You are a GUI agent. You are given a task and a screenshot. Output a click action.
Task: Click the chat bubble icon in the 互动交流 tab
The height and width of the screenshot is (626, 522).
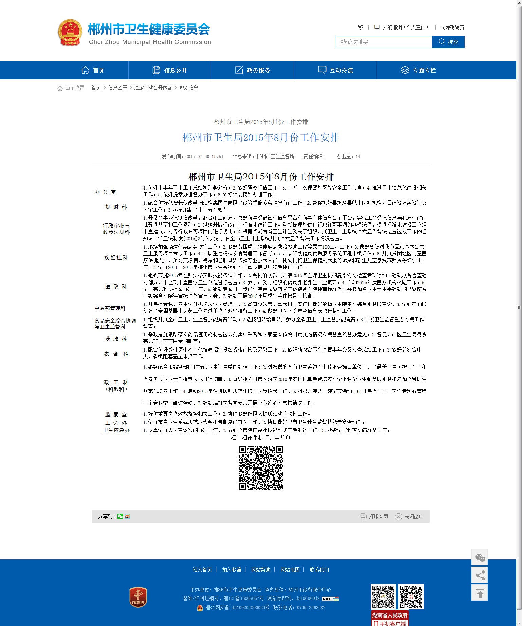tap(322, 70)
